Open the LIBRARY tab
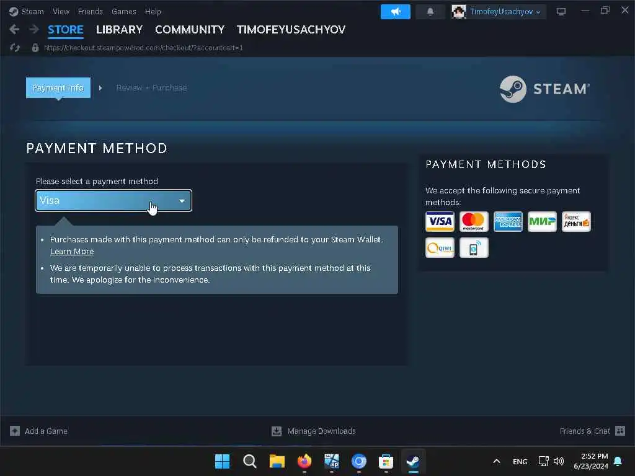Screen dimensions: 635x476 pos(119,30)
